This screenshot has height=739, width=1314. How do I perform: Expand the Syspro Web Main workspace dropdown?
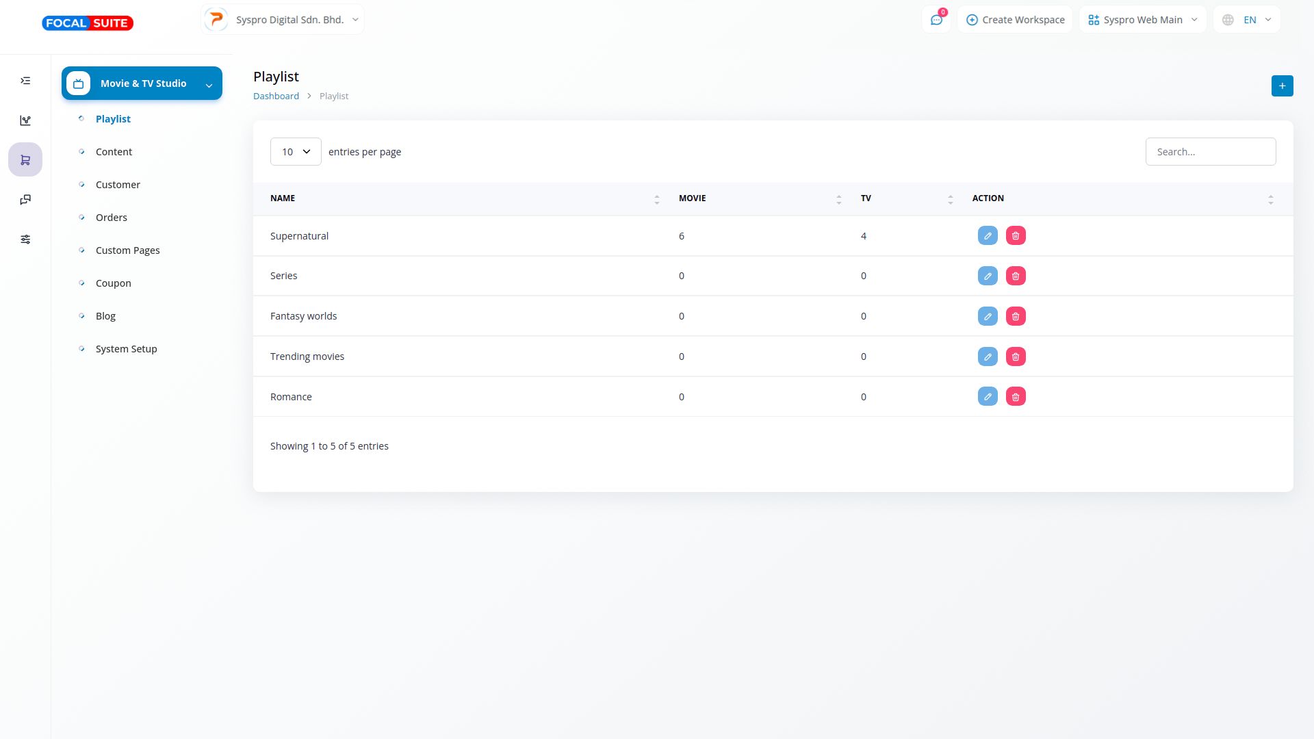click(1142, 20)
